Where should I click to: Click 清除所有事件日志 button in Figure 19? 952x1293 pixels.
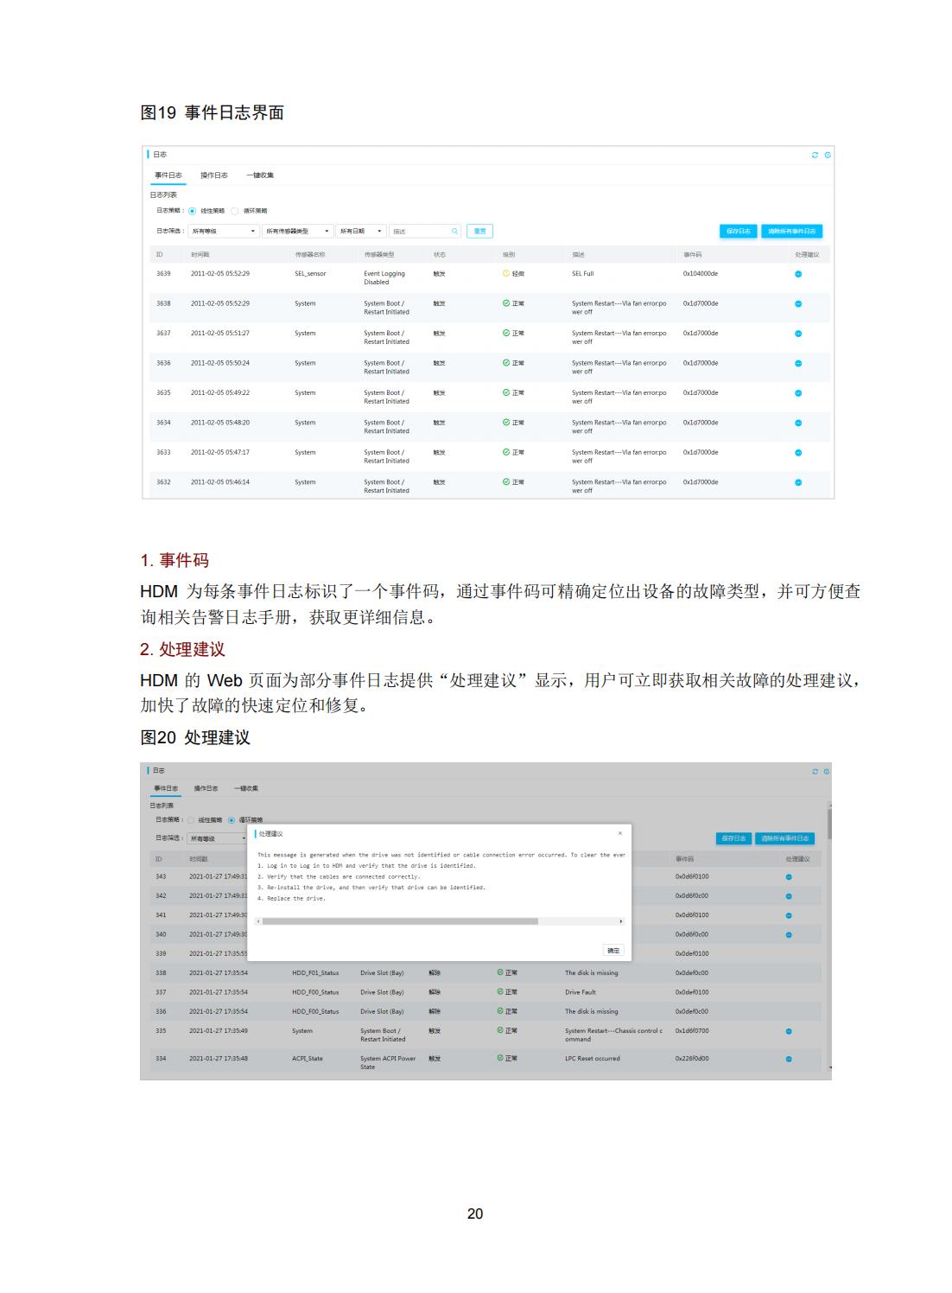point(791,231)
